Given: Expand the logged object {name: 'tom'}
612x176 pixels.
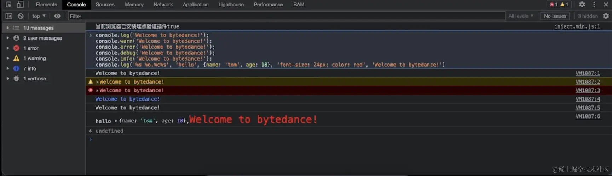Looking at the screenshot, I should pyautogui.click(x=116, y=121).
